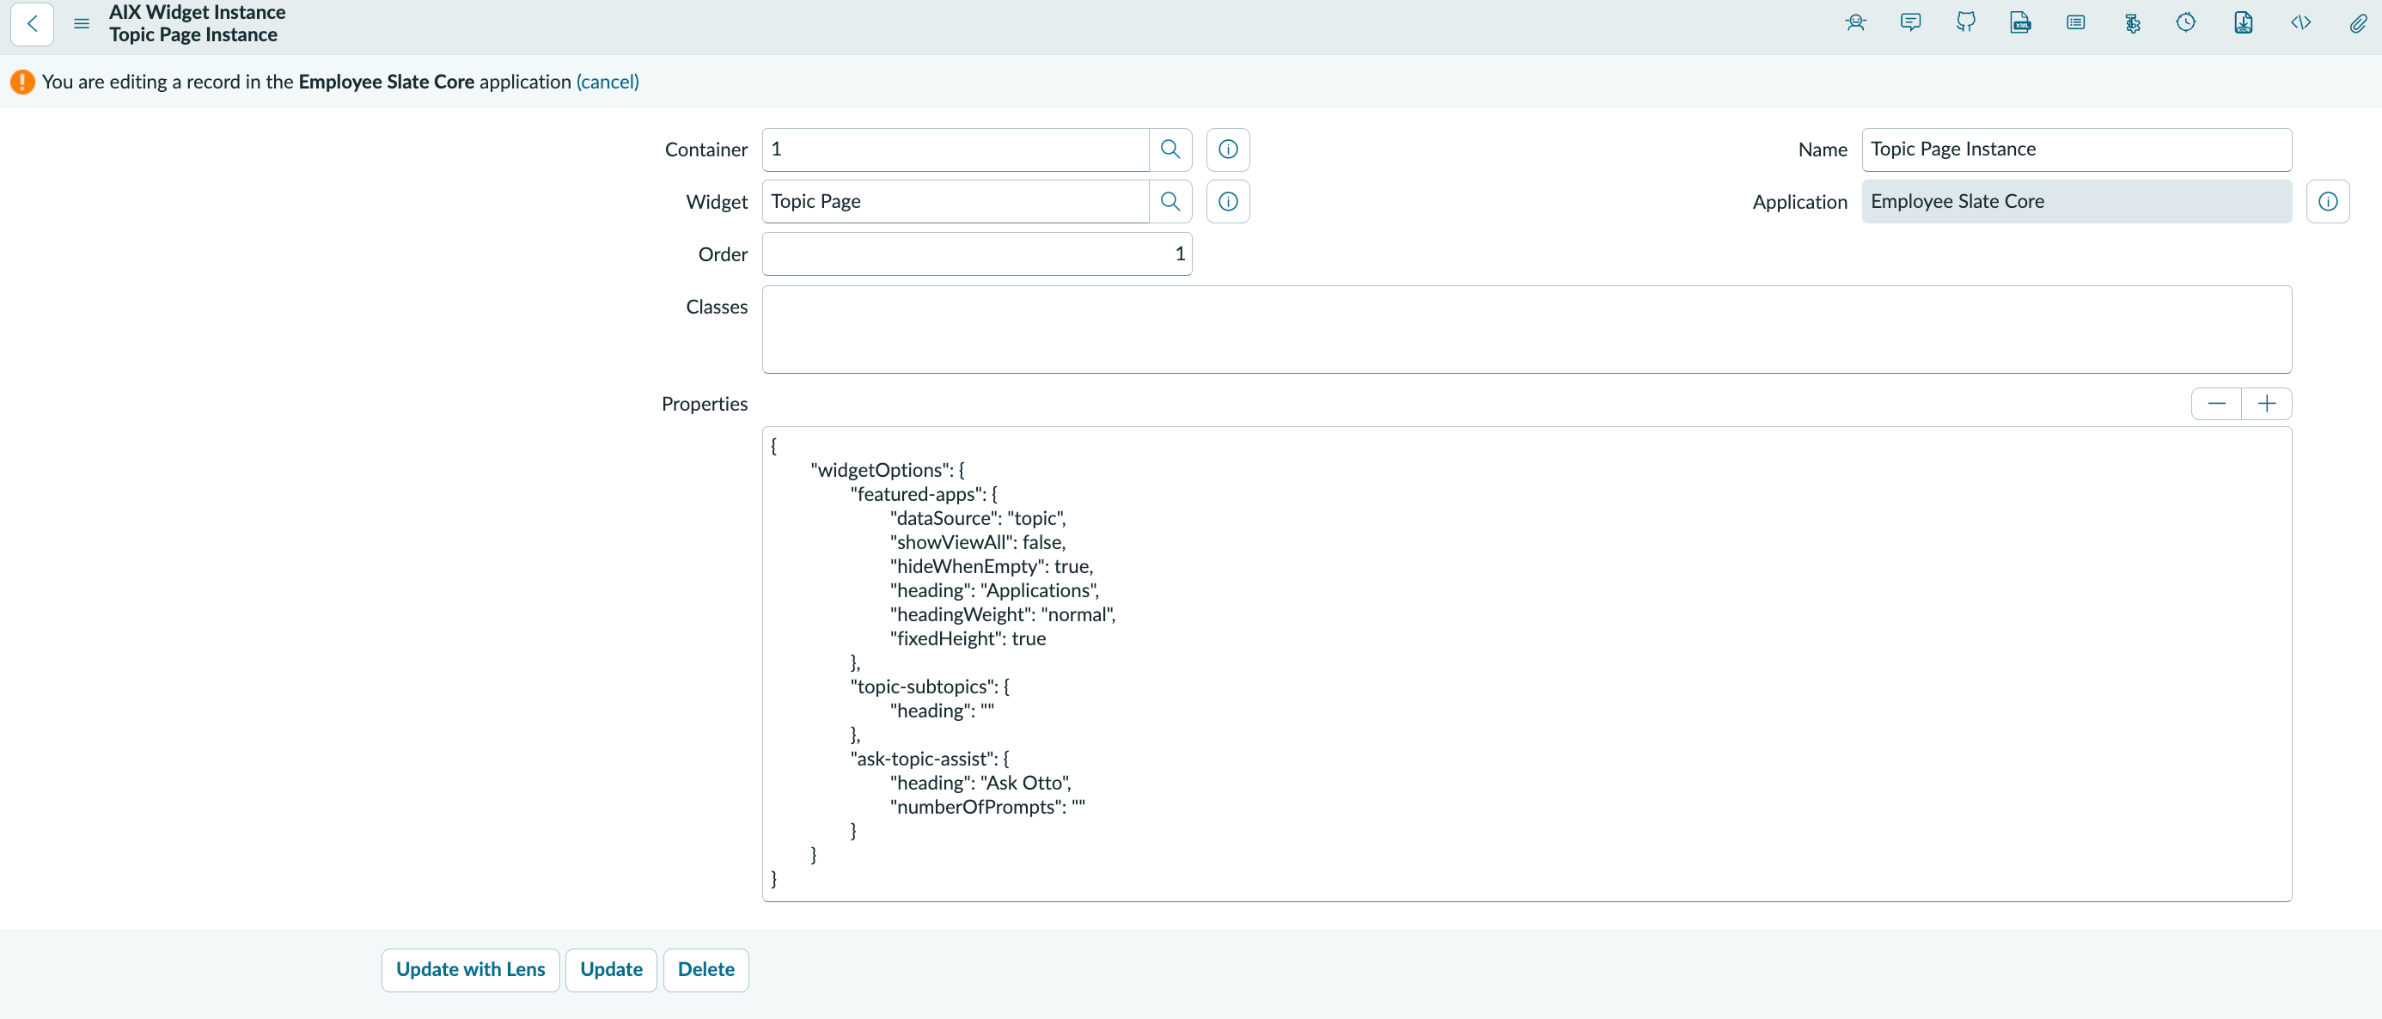Click Employee Slate Core text in banner
The width and height of the screenshot is (2382, 1019).
(386, 82)
